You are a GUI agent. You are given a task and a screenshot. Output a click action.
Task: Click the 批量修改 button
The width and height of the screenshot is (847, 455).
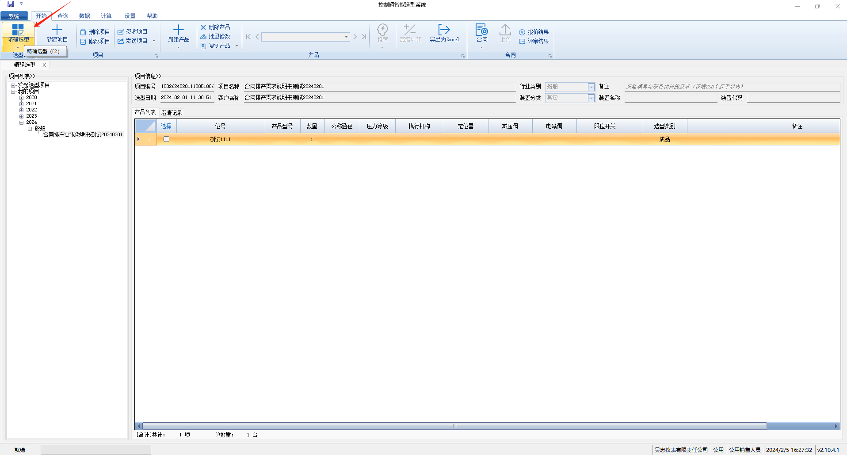pos(215,37)
